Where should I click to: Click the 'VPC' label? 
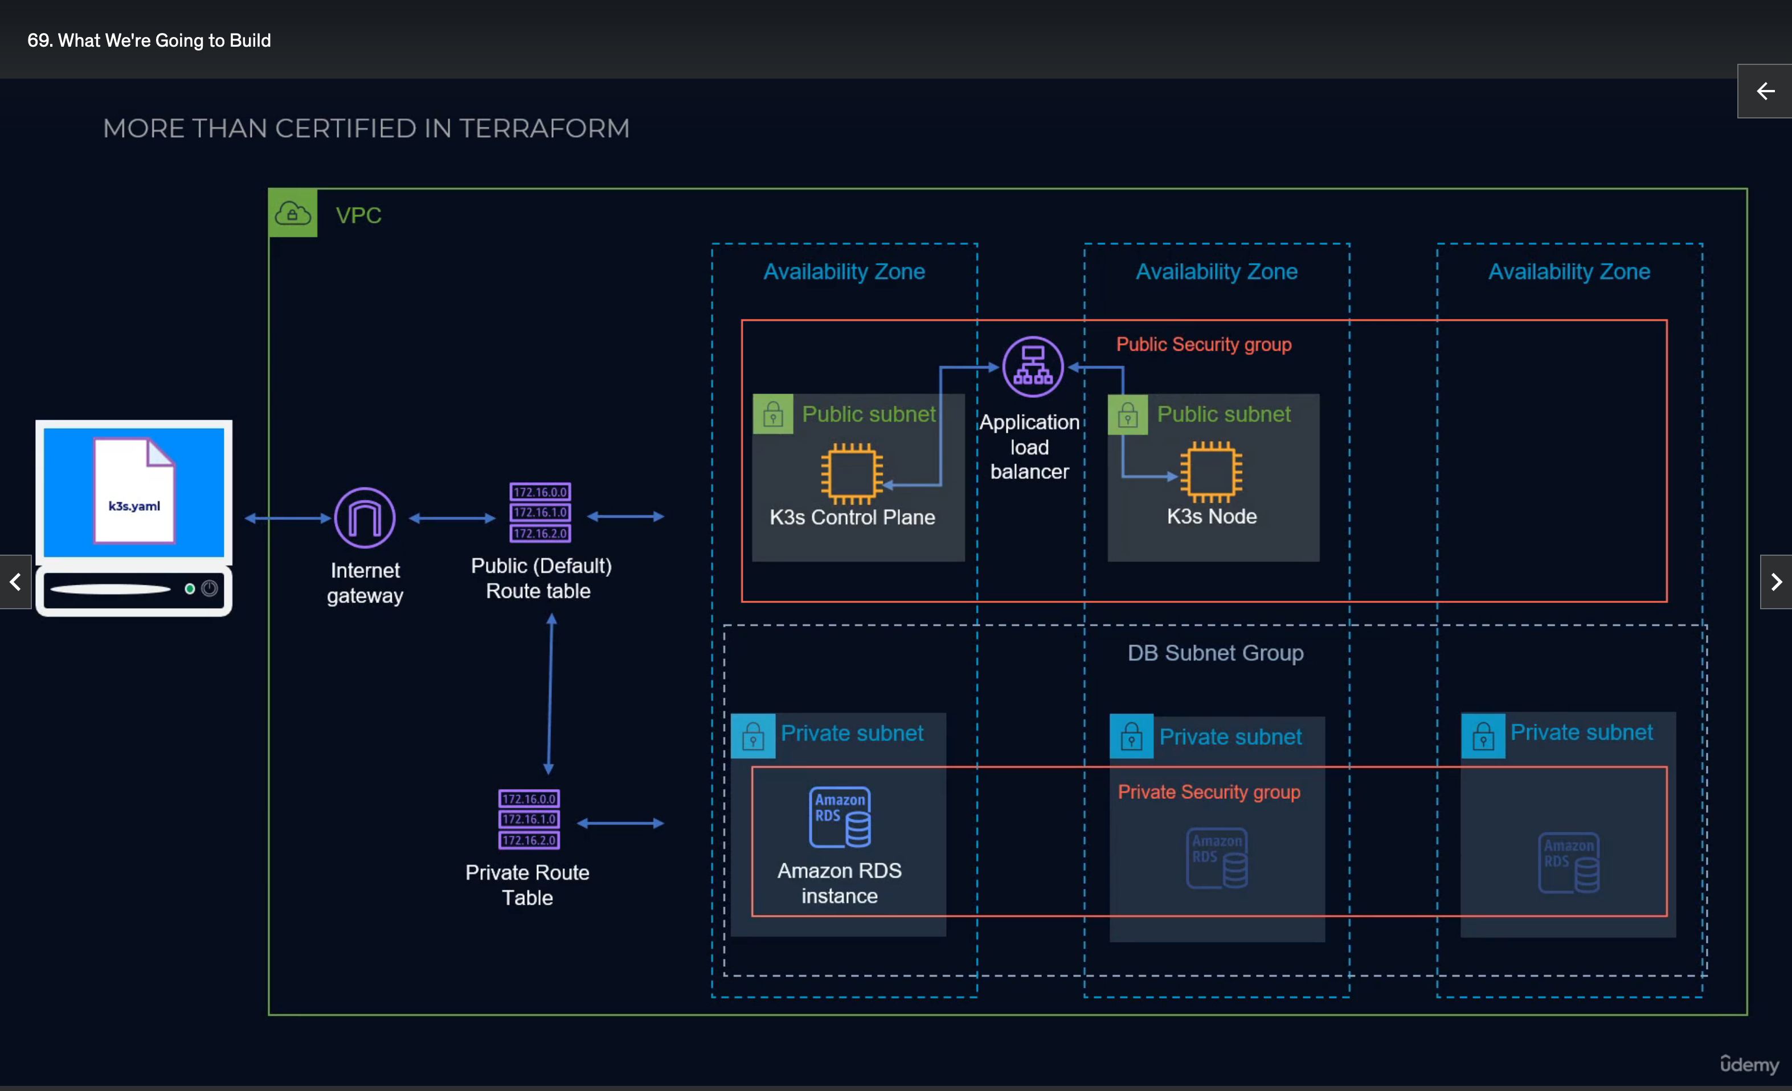358,215
